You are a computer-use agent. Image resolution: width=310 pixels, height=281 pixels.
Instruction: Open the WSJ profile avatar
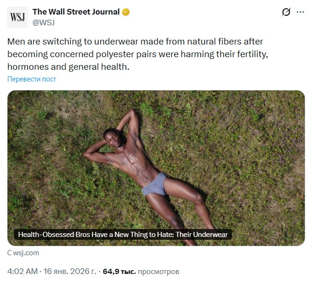click(18, 17)
